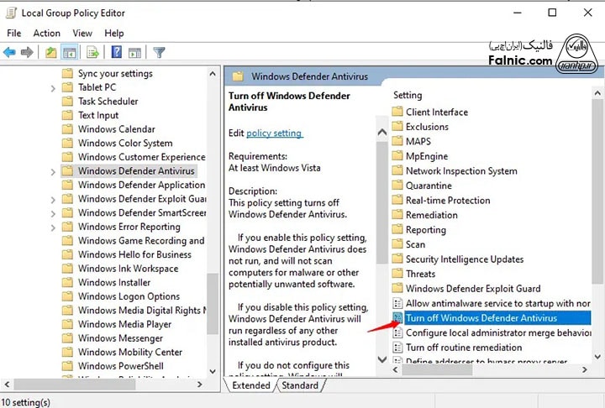Click the Export List toolbar icon
Screen dimensions: 605x408
93,52
